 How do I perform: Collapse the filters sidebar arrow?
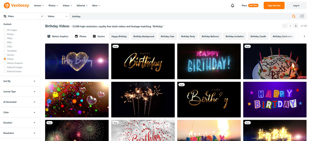(42, 16)
